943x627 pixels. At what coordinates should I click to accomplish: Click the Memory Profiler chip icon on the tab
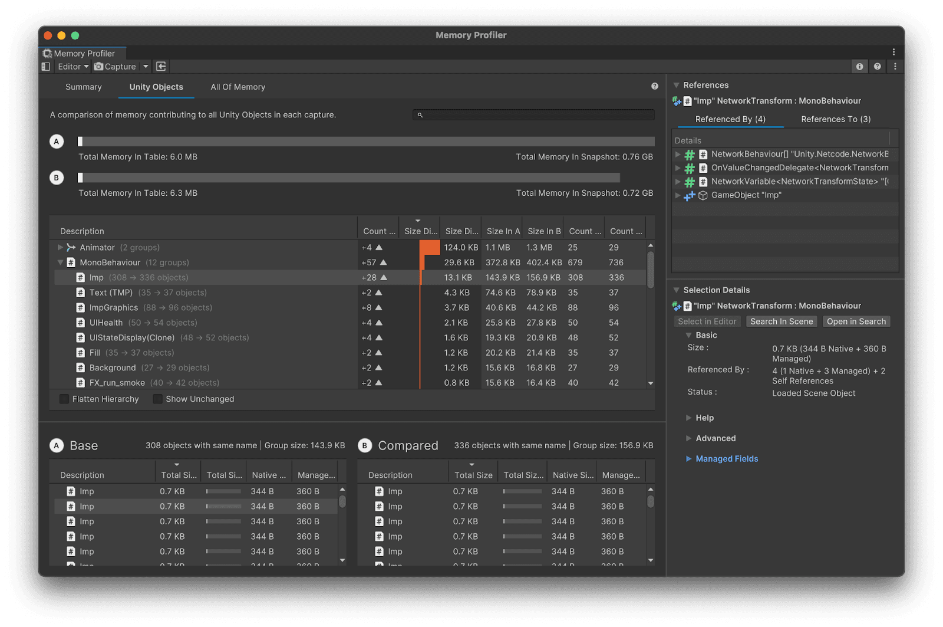click(47, 53)
